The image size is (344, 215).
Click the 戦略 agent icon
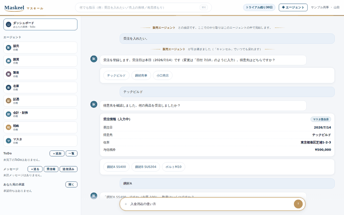(8, 127)
